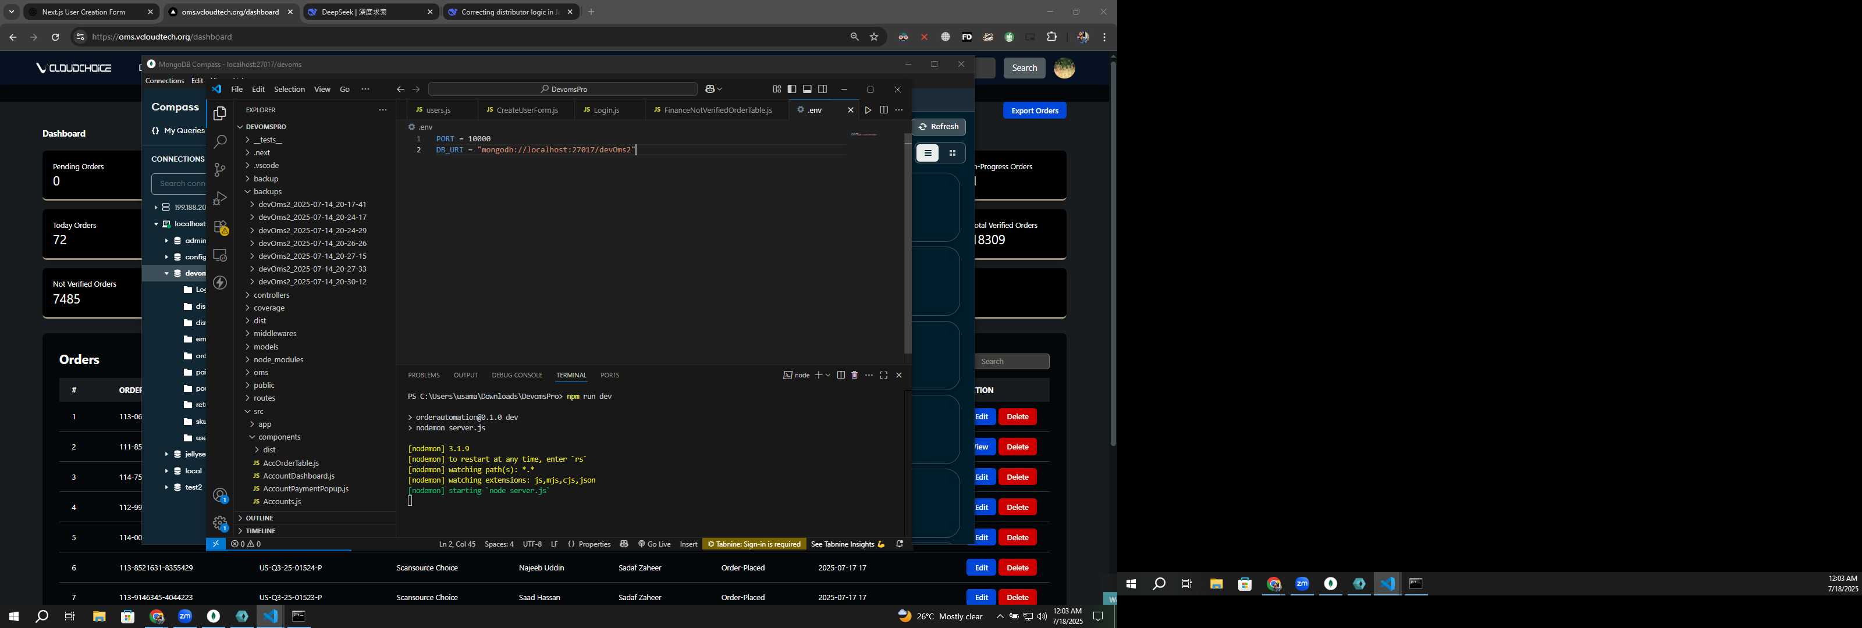
Task: Maximize the terminal panel size
Action: click(883, 375)
